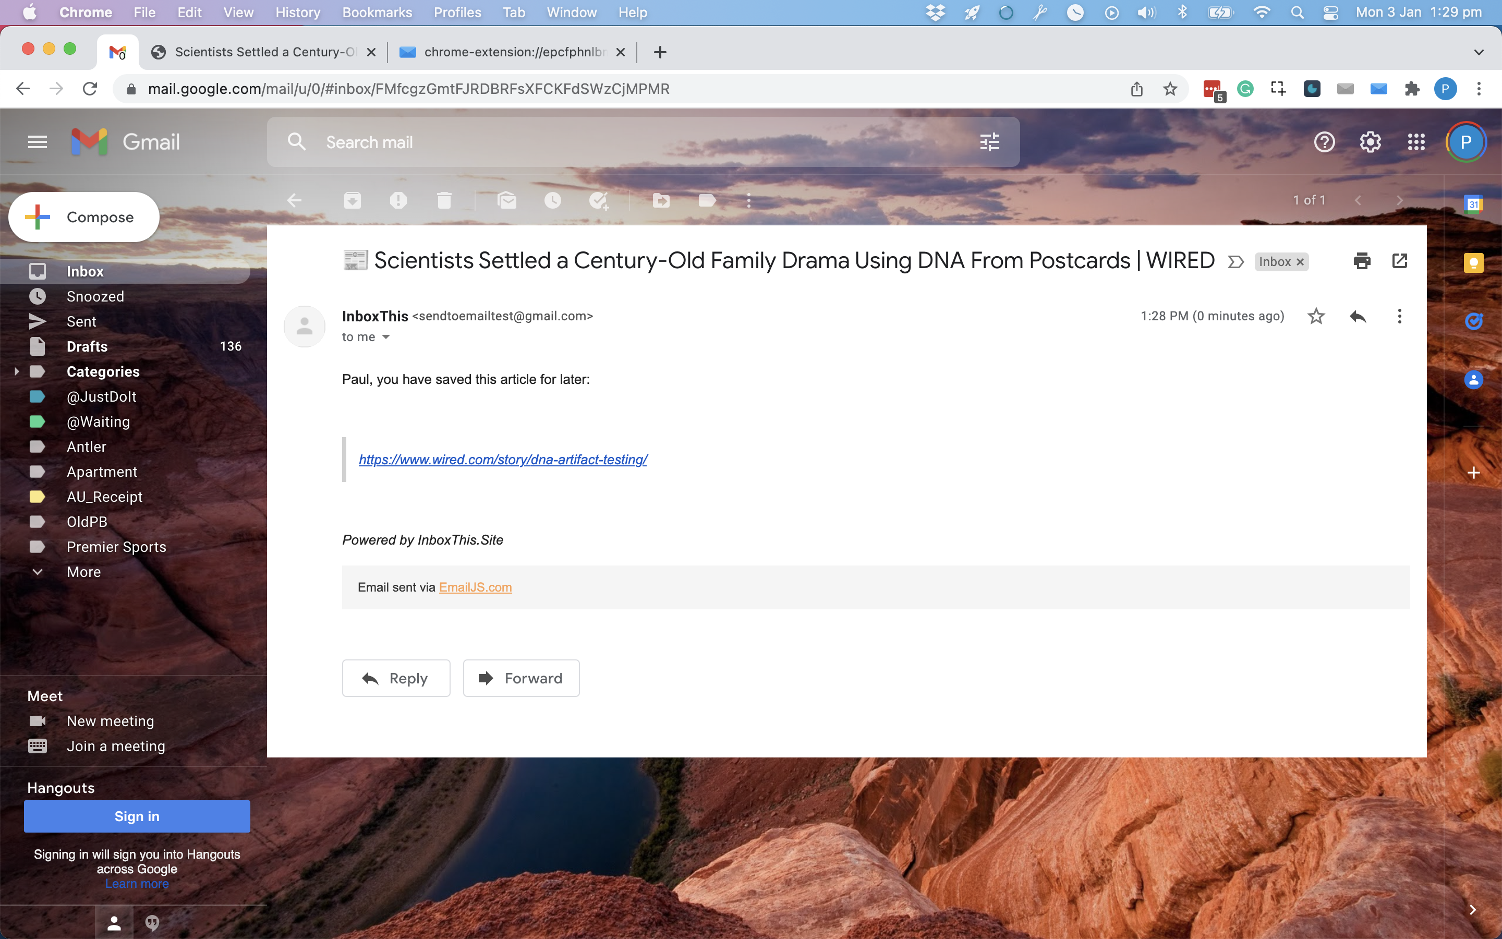
Task: Collapse the Gmail sidebar with the hamburger icon
Action: point(37,141)
